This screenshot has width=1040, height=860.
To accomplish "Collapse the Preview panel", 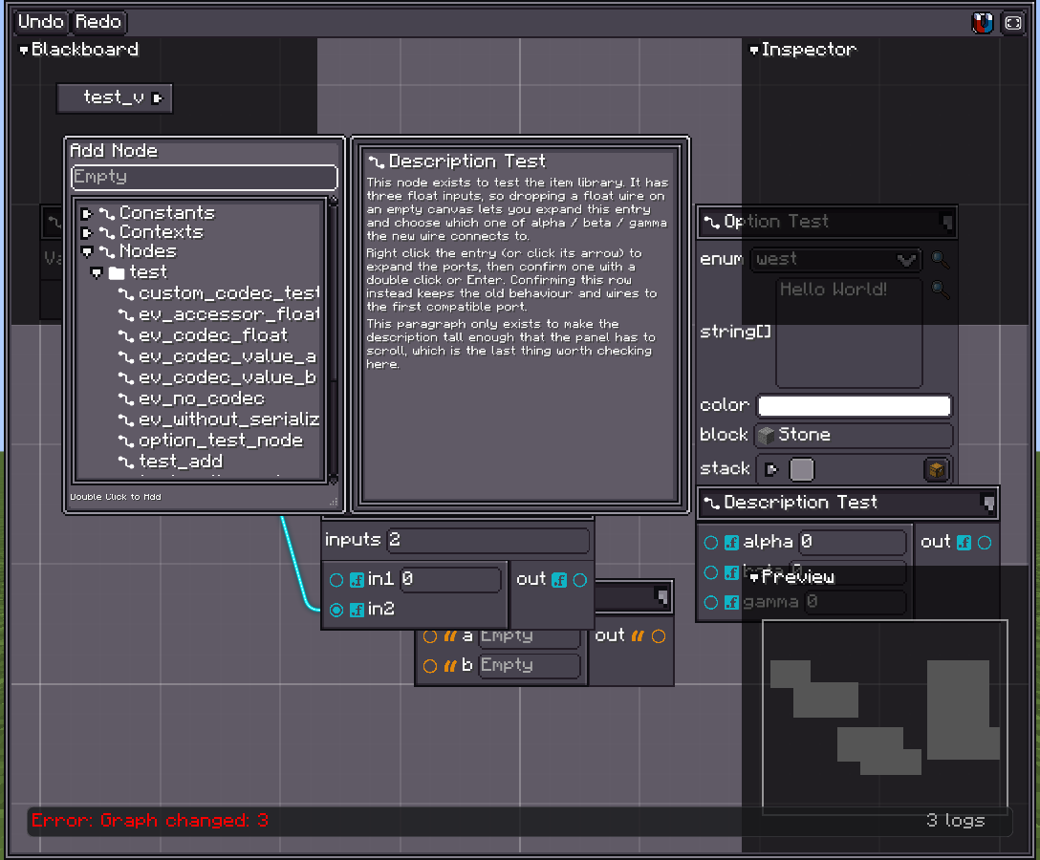I will point(753,578).
